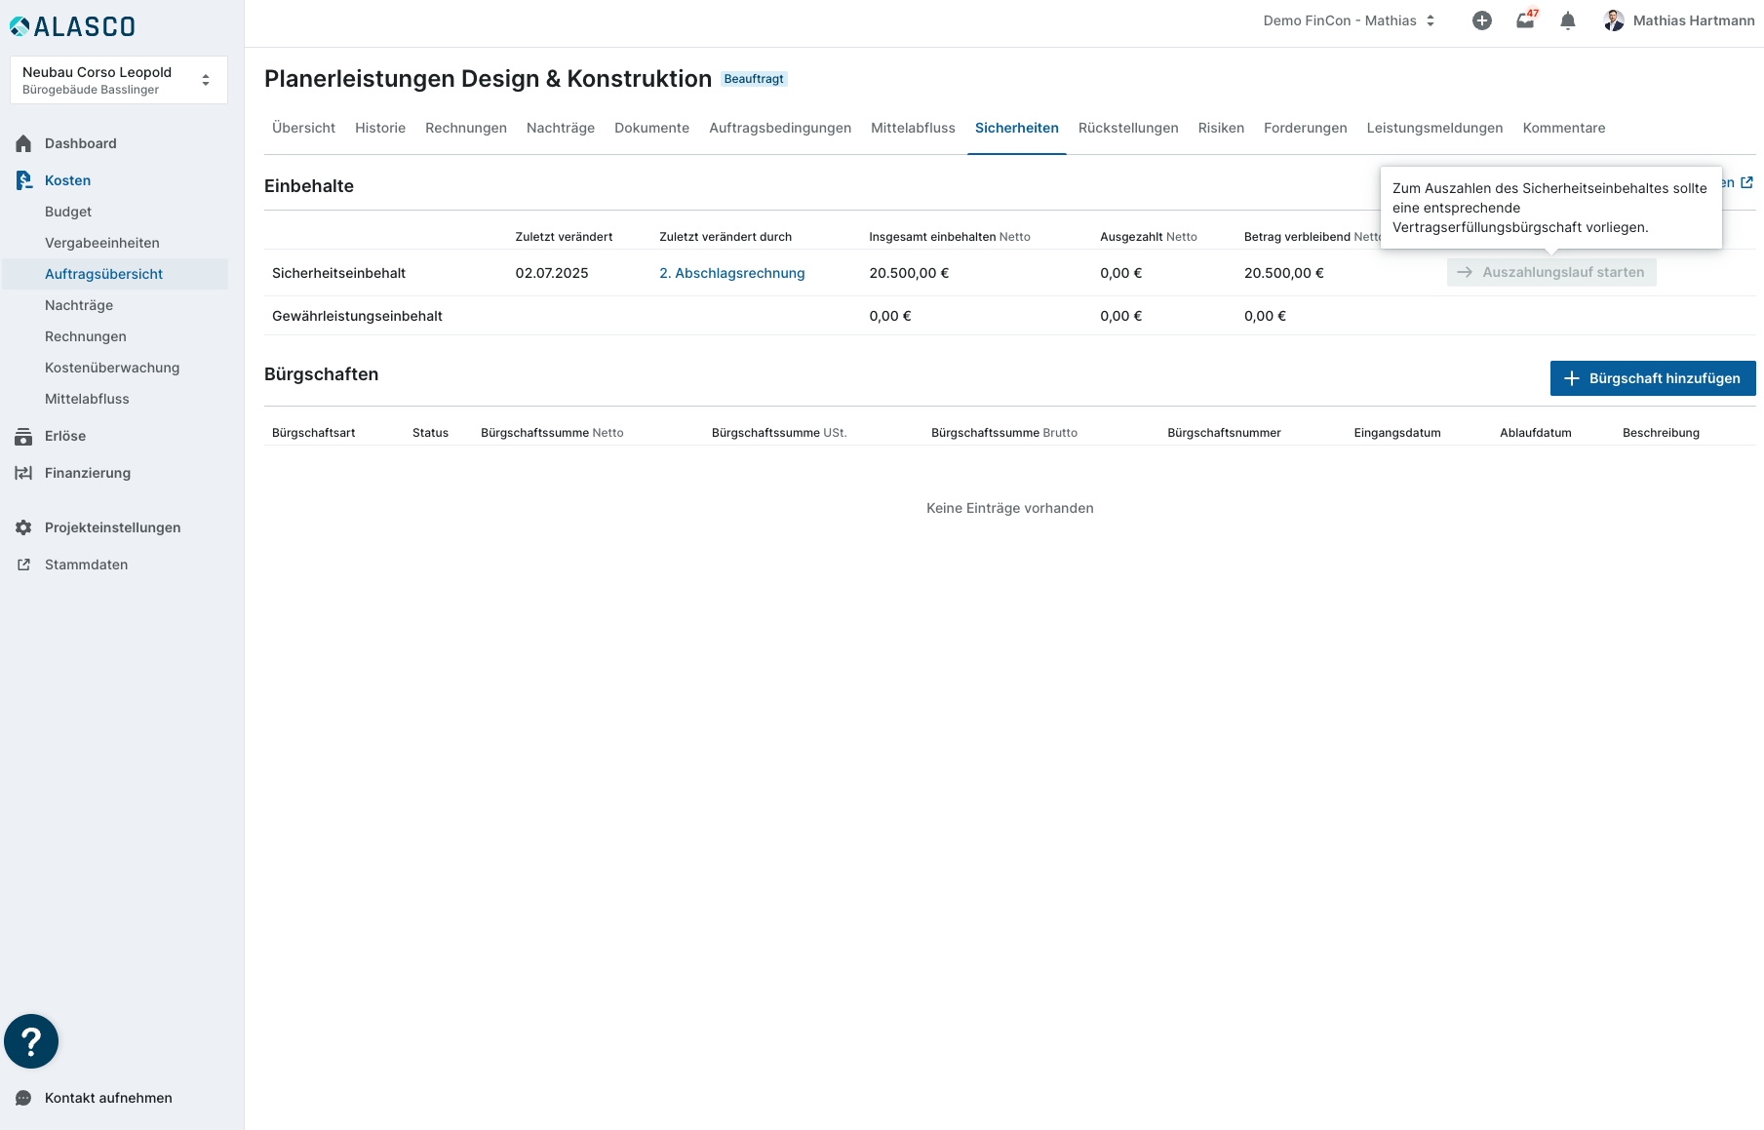Expand the Neubau Corso Leopold project selector
Image resolution: width=1764 pixels, height=1130 pixels.
point(118,80)
